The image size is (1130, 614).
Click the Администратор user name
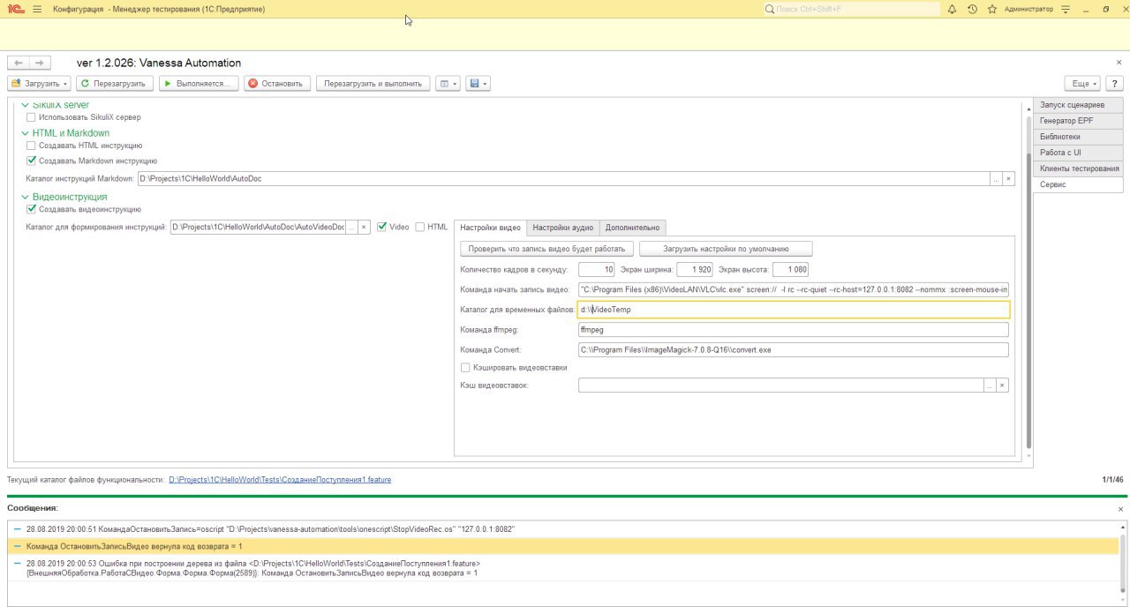coord(1028,9)
